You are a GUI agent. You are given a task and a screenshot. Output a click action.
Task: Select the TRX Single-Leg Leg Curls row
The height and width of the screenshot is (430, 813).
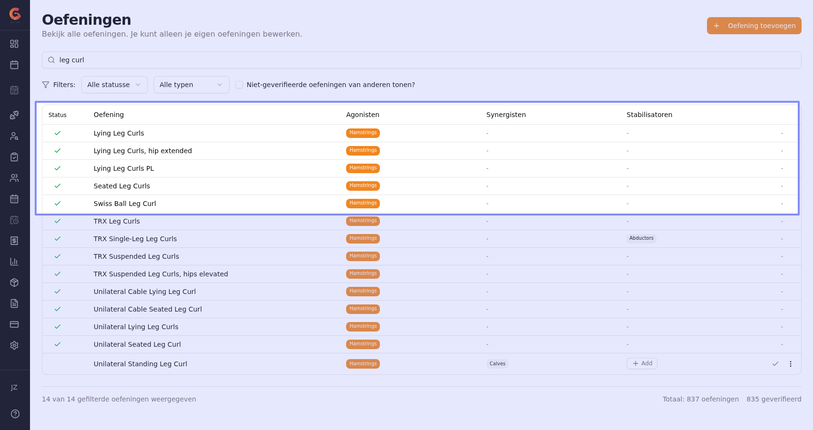point(422,239)
